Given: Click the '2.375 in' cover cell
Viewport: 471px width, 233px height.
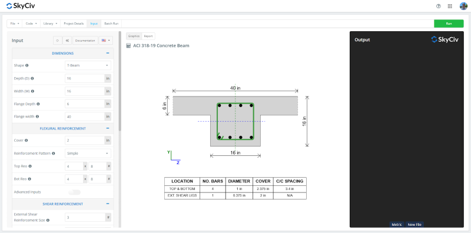Looking at the screenshot, I should pyautogui.click(x=263, y=189).
